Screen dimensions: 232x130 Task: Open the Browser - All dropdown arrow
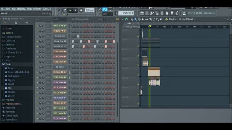pyautogui.click(x=23, y=19)
